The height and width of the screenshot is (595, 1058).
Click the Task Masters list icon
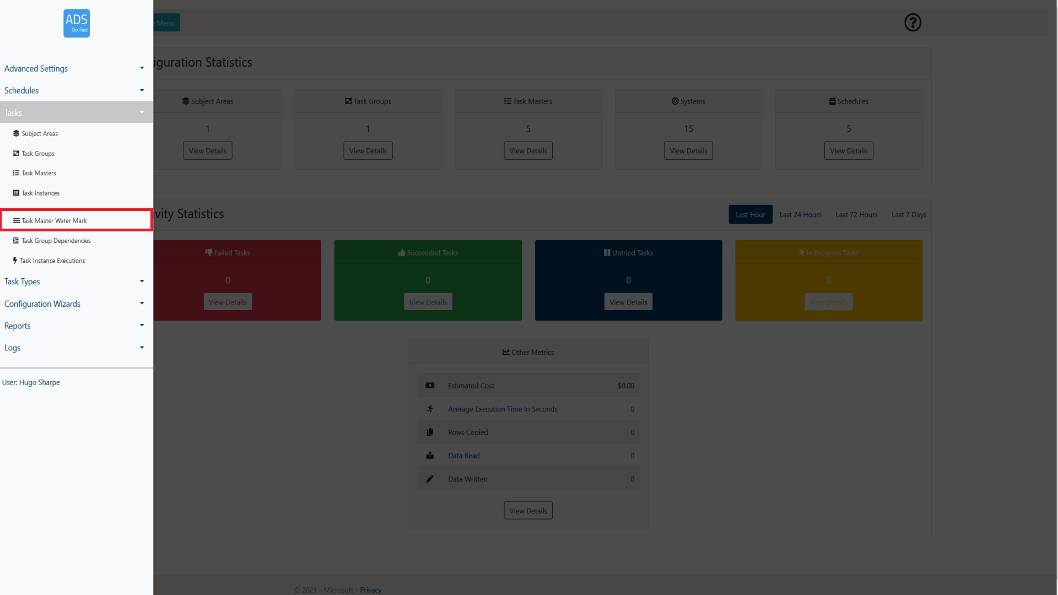(16, 173)
